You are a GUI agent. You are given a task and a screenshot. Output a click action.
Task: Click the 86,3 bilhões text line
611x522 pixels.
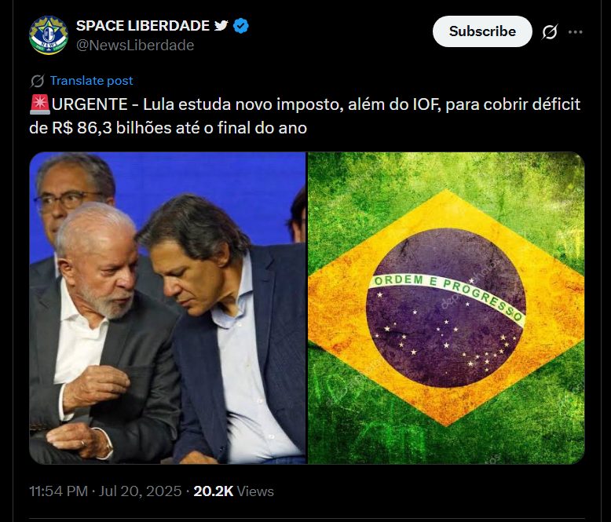(x=168, y=128)
